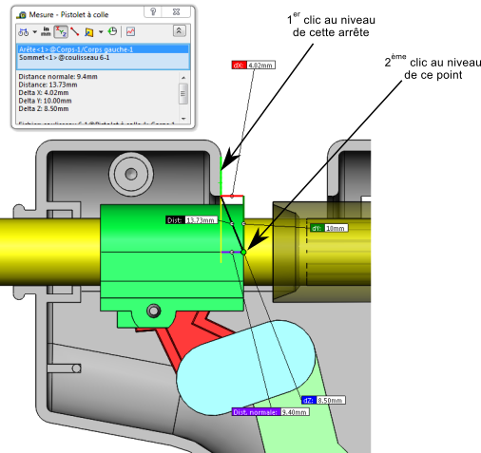Click the Distance: 13.73mm result line
The width and height of the screenshot is (481, 453).
[x=48, y=85]
